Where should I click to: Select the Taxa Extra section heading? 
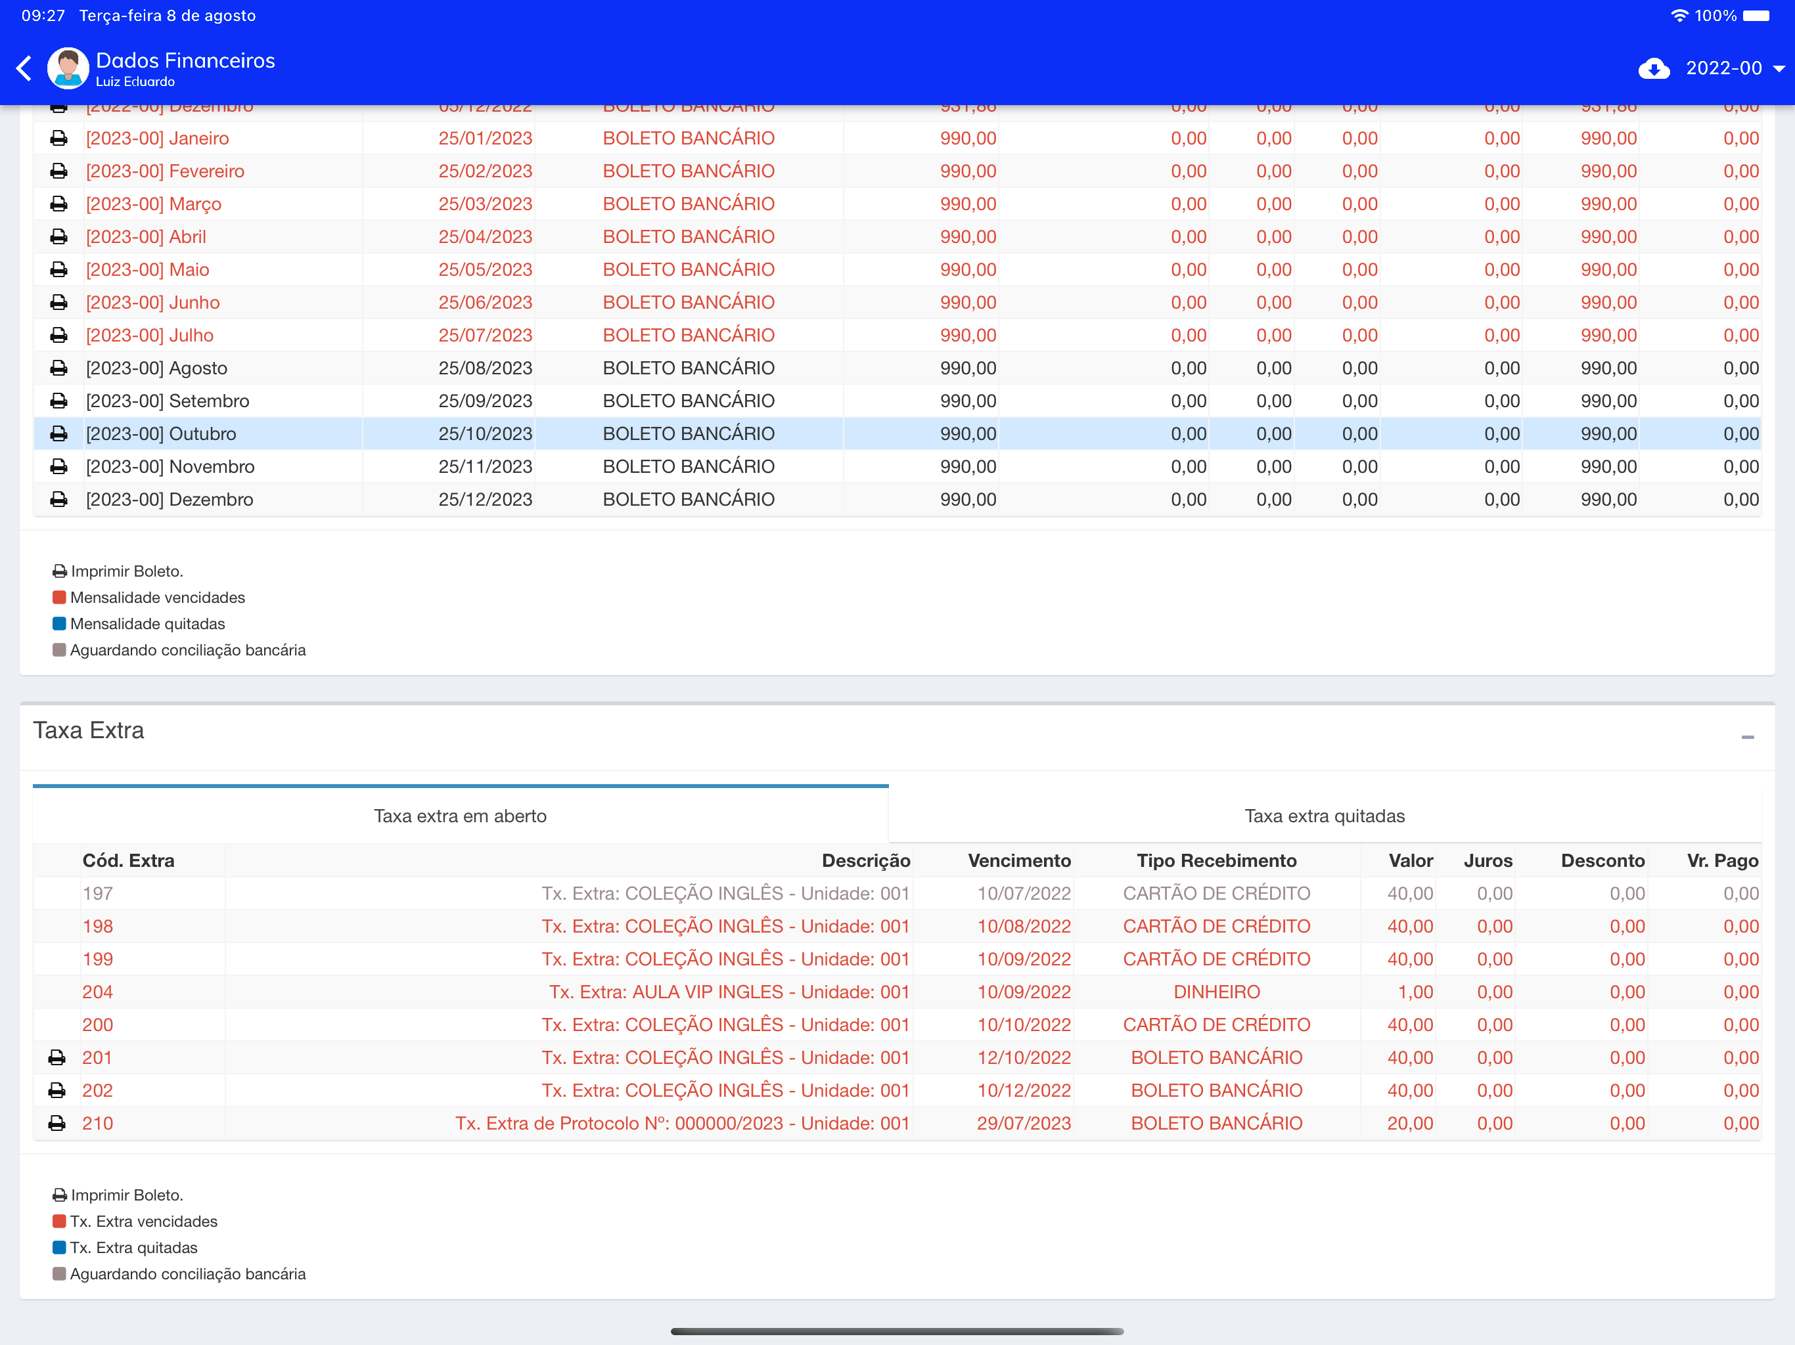(89, 730)
